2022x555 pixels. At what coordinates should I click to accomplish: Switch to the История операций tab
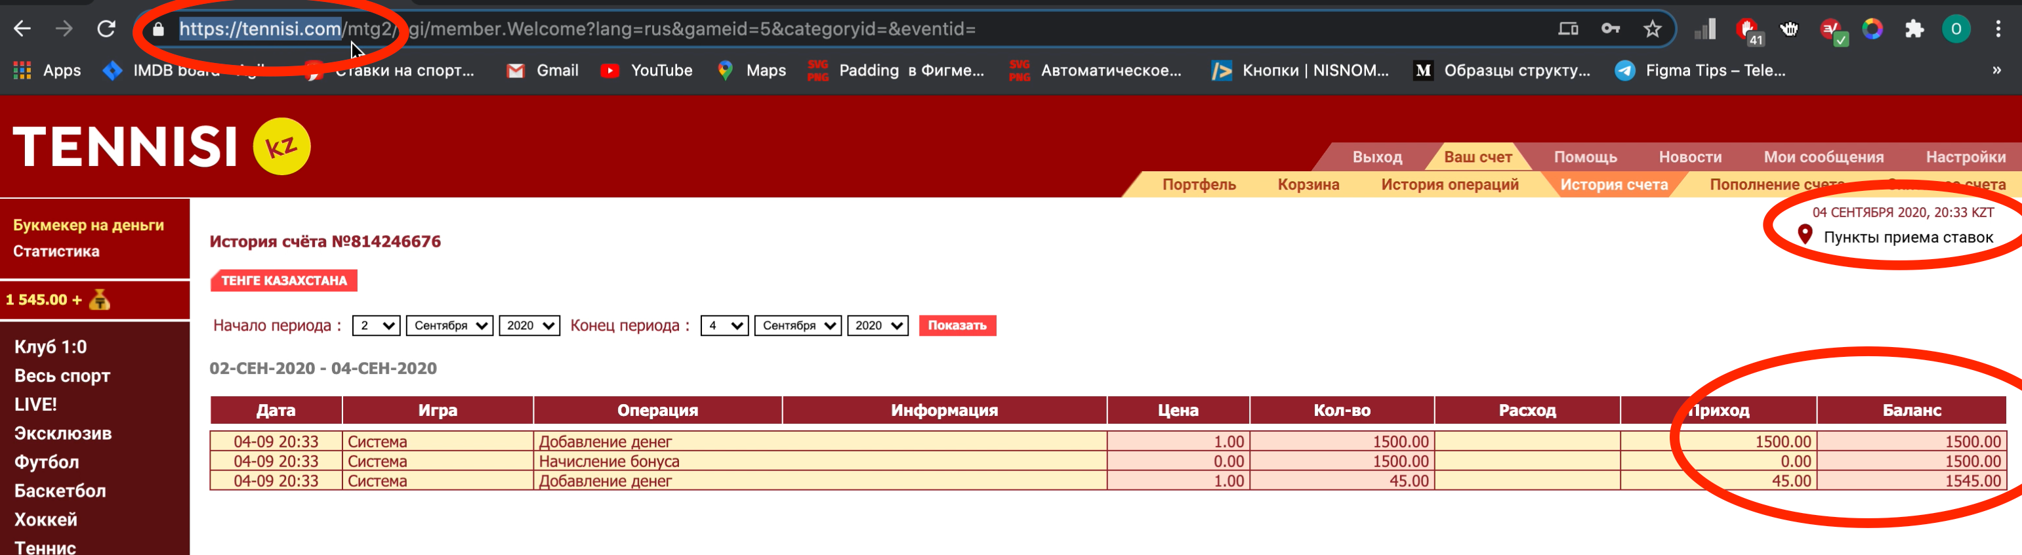click(x=1449, y=184)
